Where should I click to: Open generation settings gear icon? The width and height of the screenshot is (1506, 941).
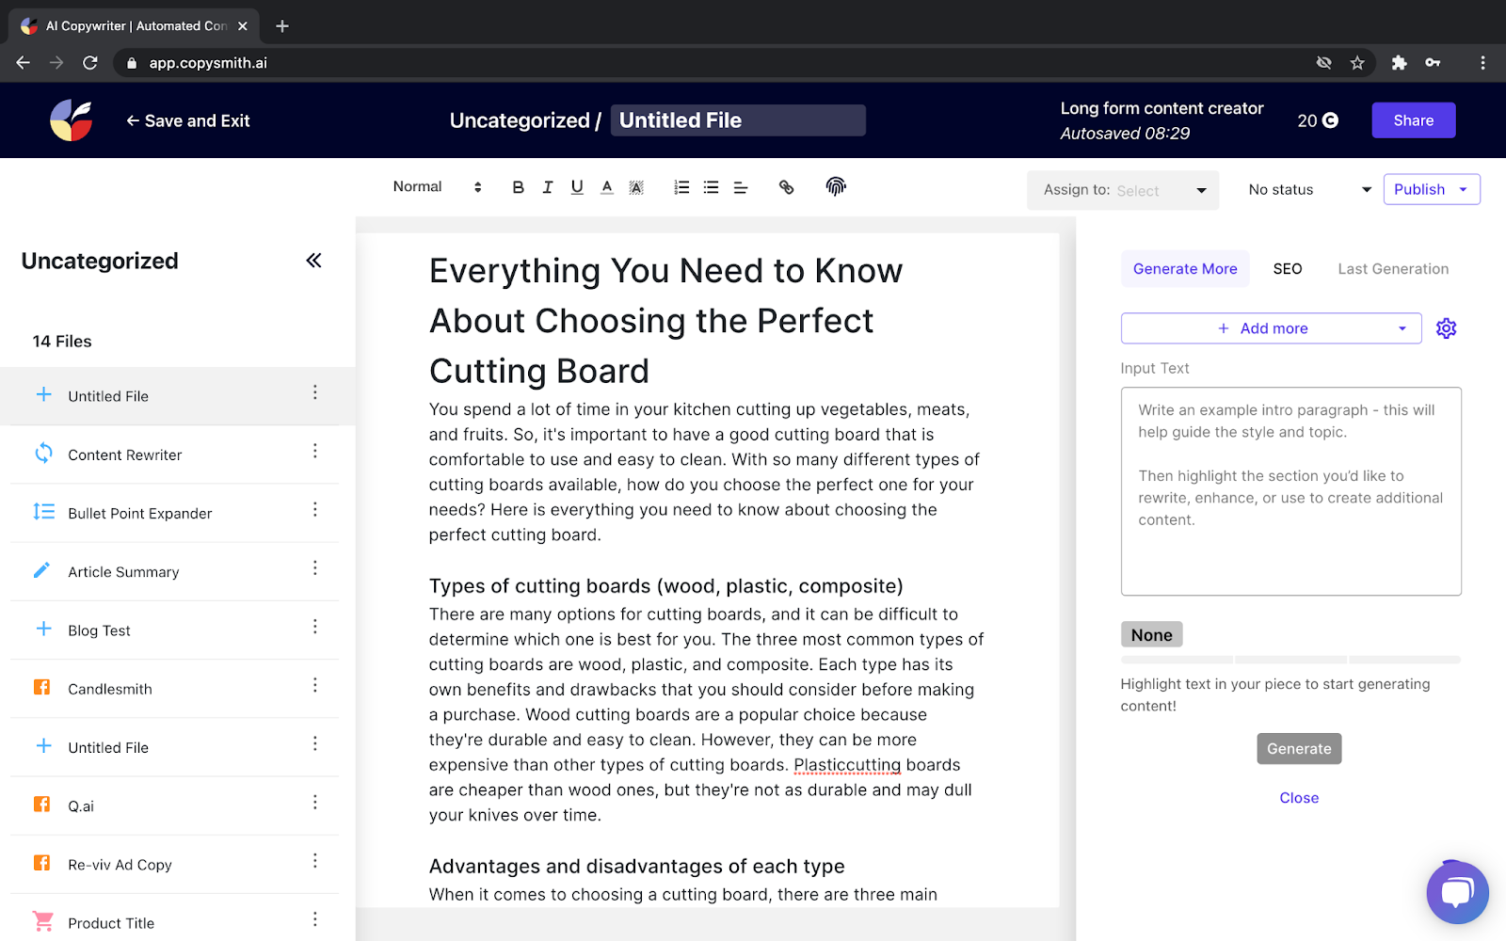[1447, 328]
